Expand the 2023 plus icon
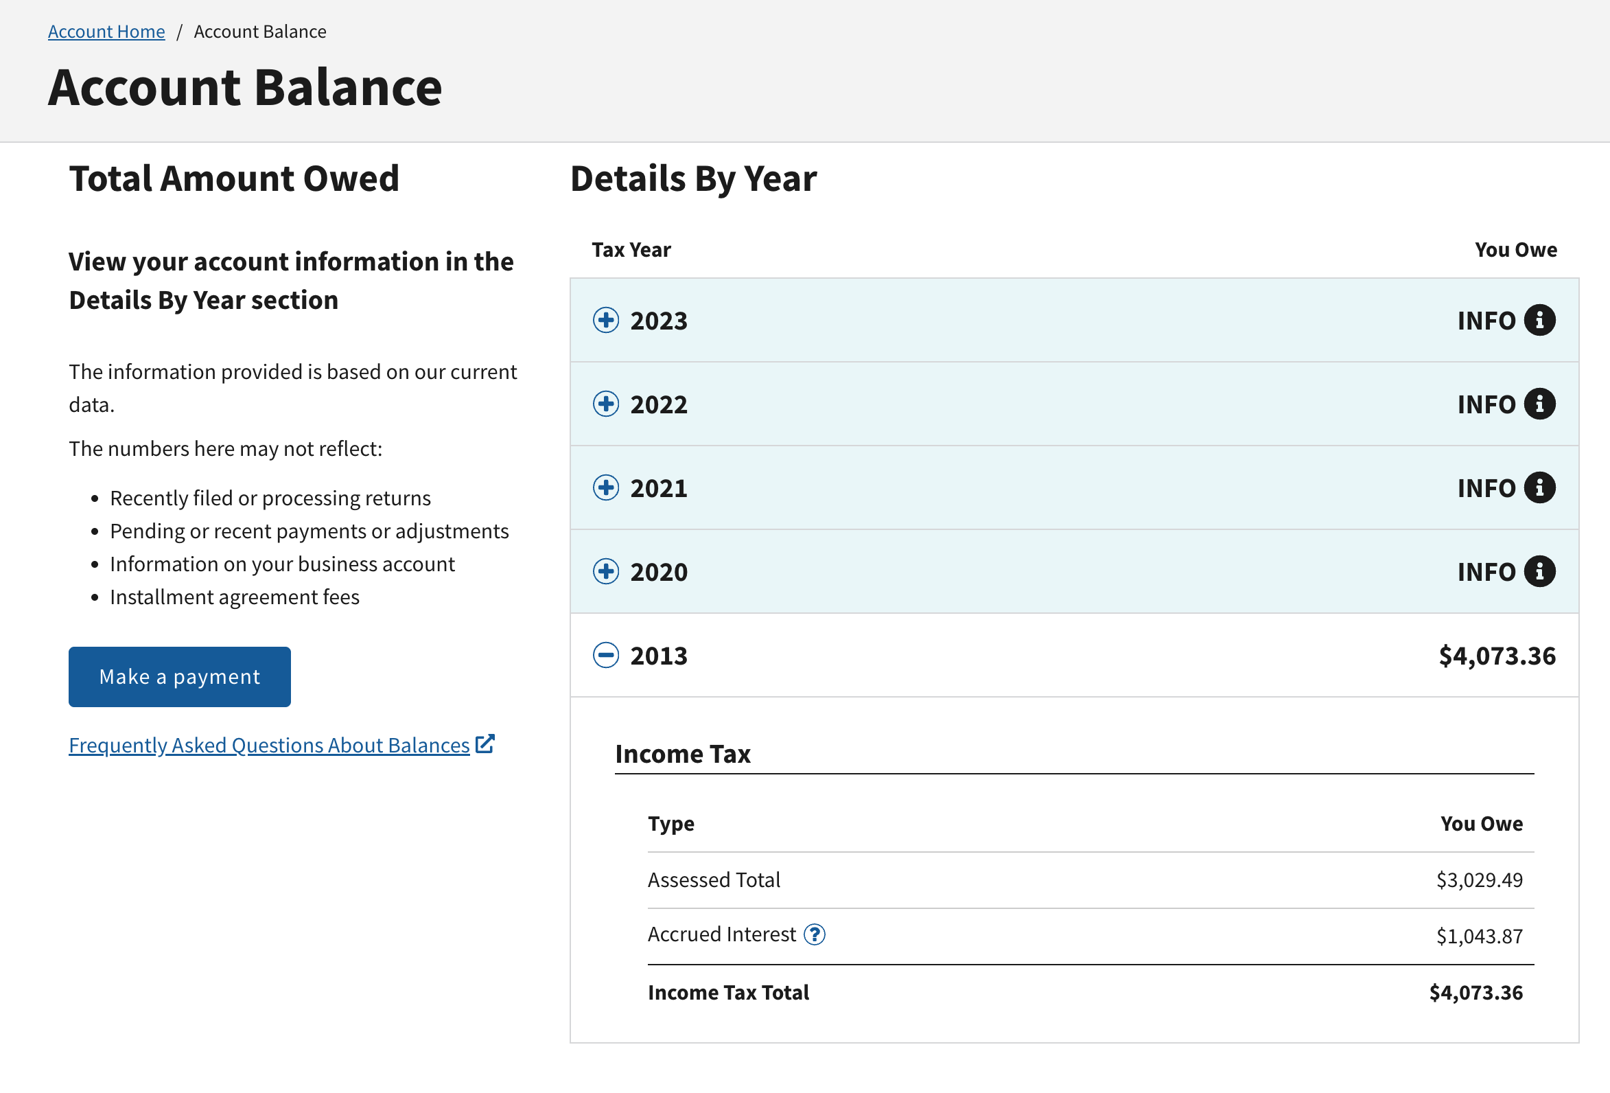 tap(605, 320)
